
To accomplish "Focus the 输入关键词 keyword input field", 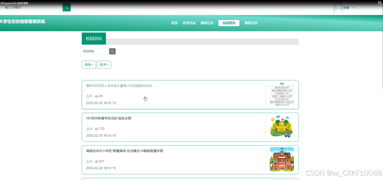I will 32,7.
